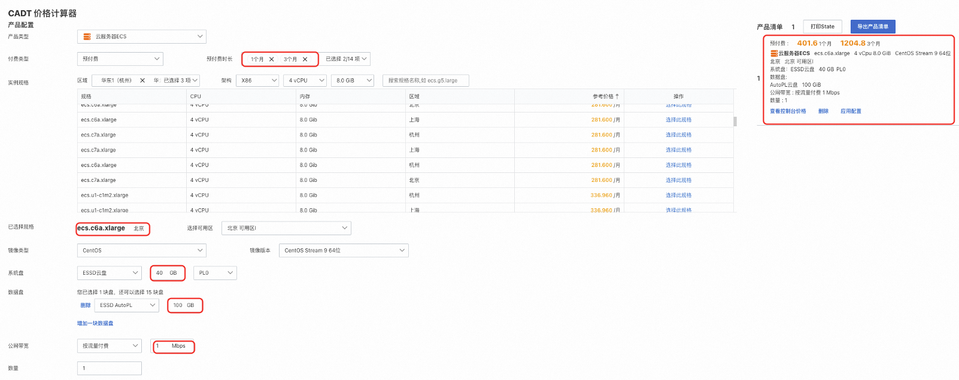The height and width of the screenshot is (380, 959).
Task: Click the 281.600 /月 price for ecs.c7a.xlarge 北京
Action: click(x=606, y=180)
